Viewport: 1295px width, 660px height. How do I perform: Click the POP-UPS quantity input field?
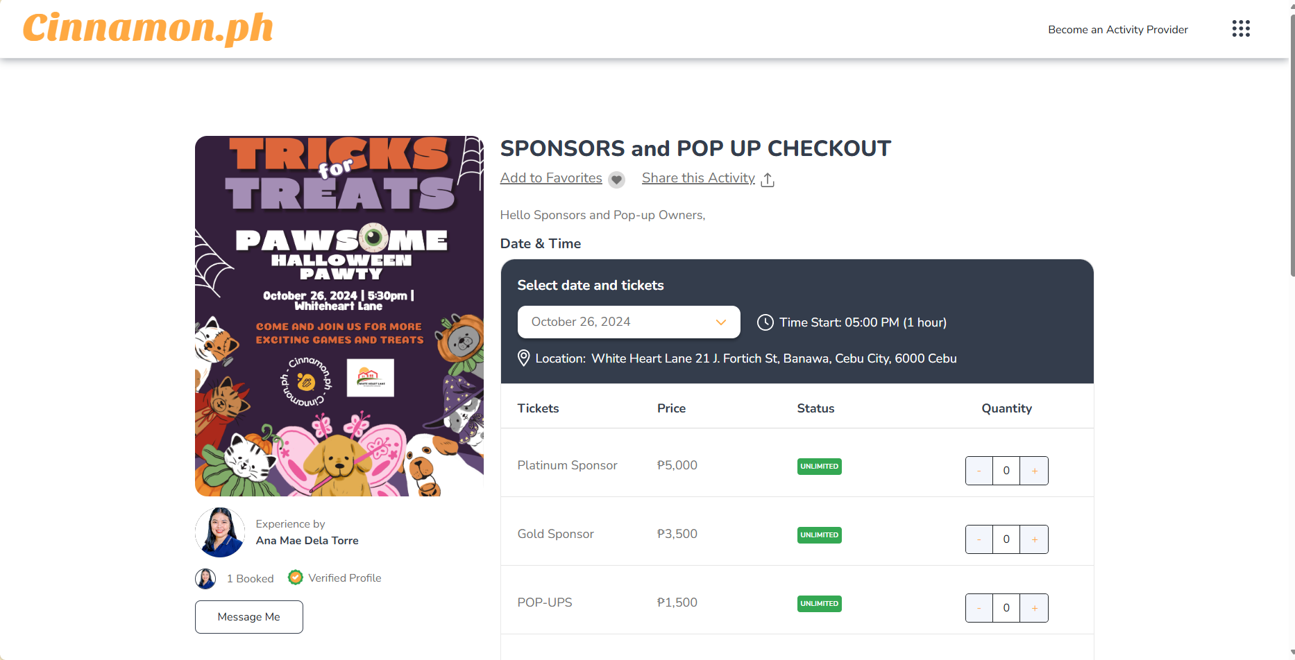1006,608
